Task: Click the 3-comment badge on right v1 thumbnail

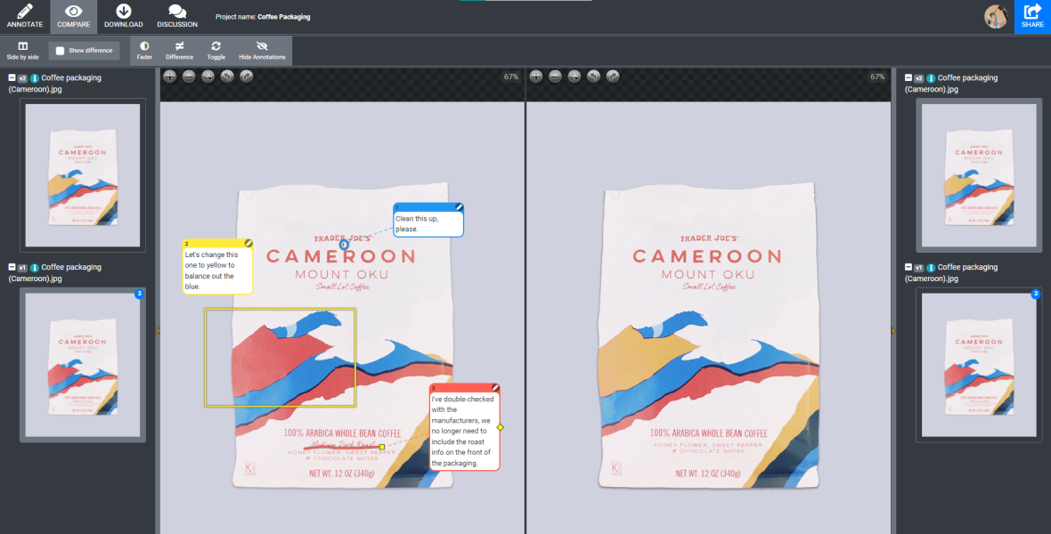Action: (1036, 294)
